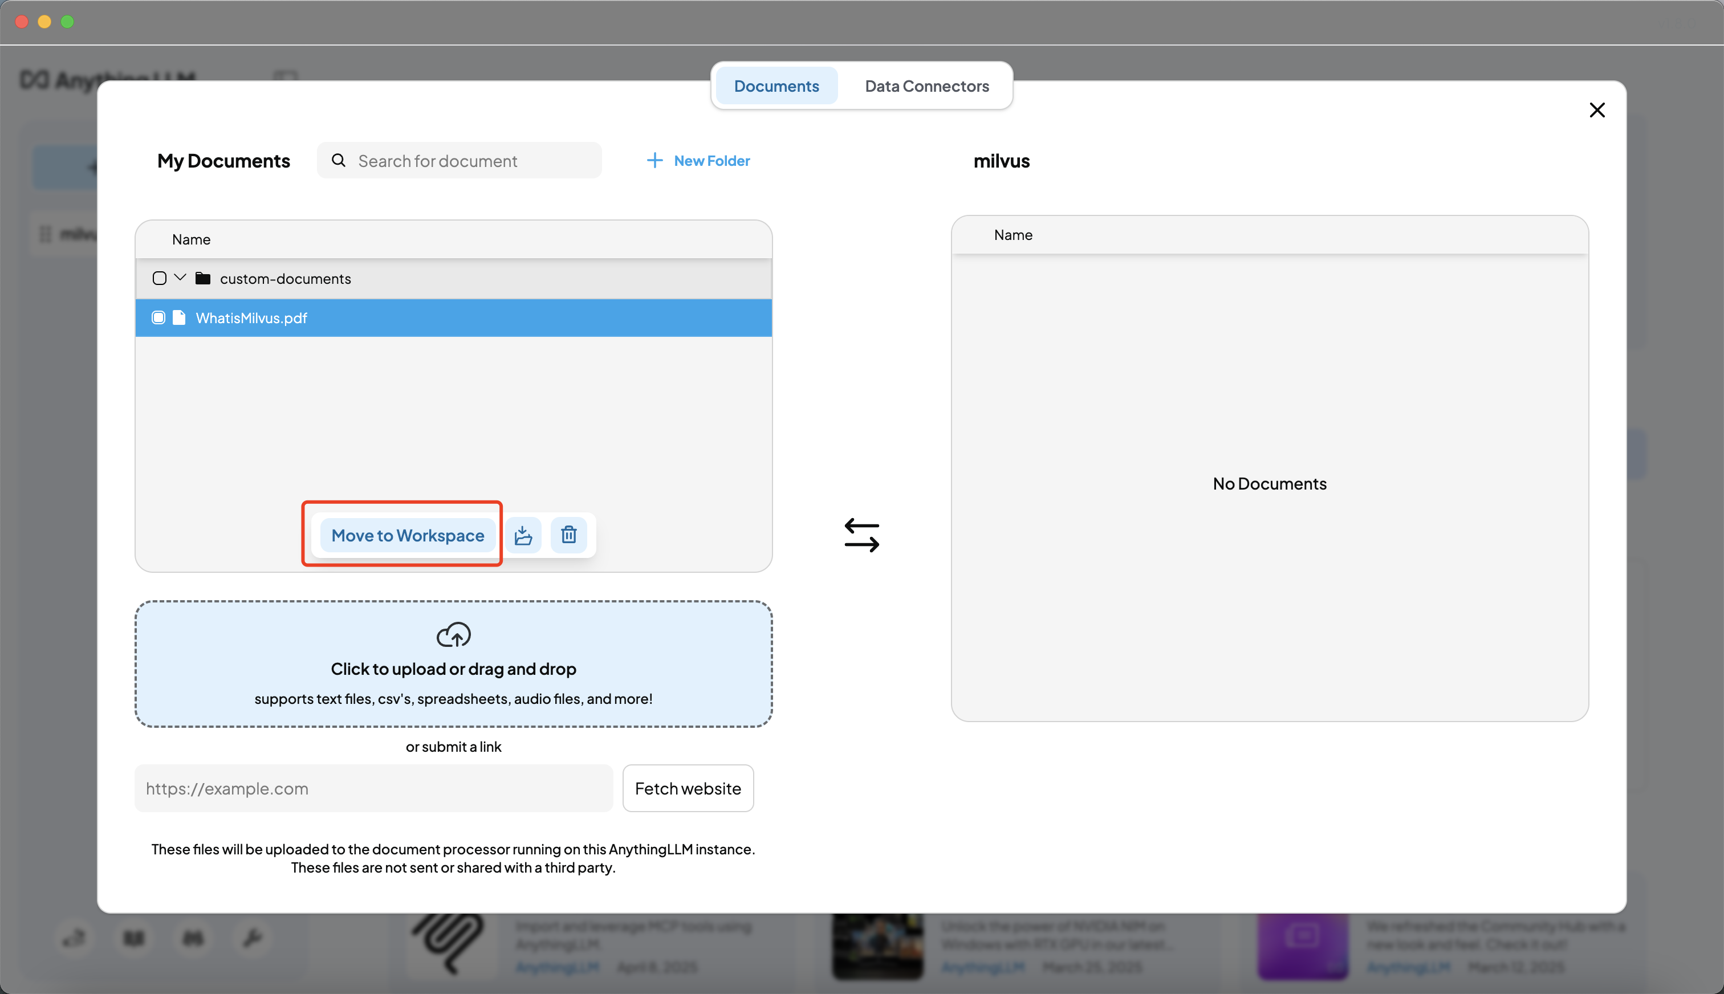
Task: Click the move-to-folder icon beside Move to Workspace
Action: pyautogui.click(x=523, y=535)
